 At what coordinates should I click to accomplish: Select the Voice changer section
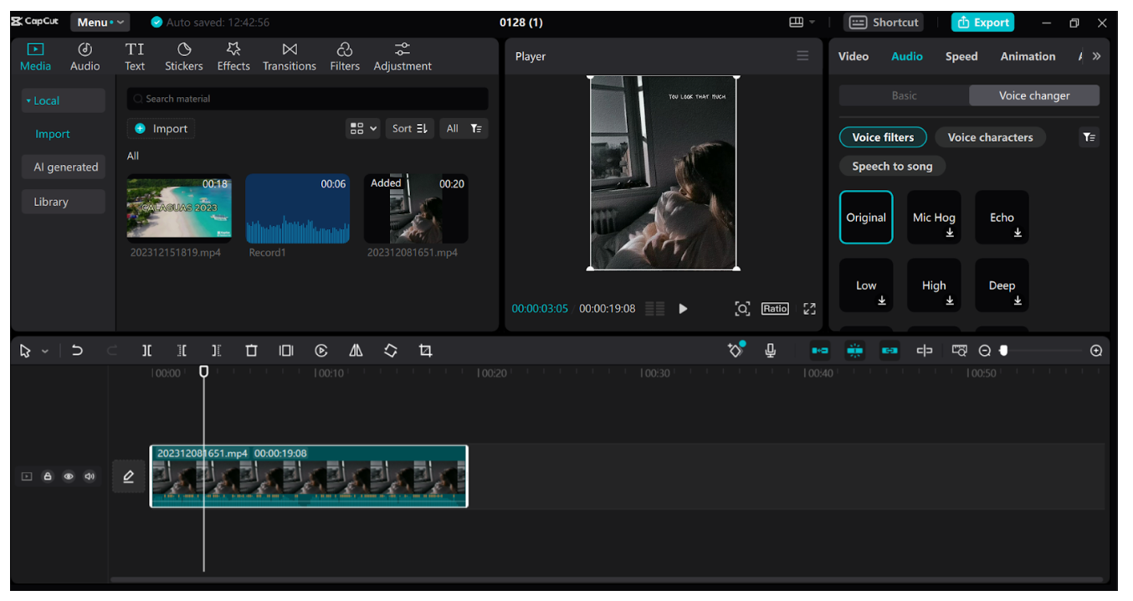pos(1034,95)
